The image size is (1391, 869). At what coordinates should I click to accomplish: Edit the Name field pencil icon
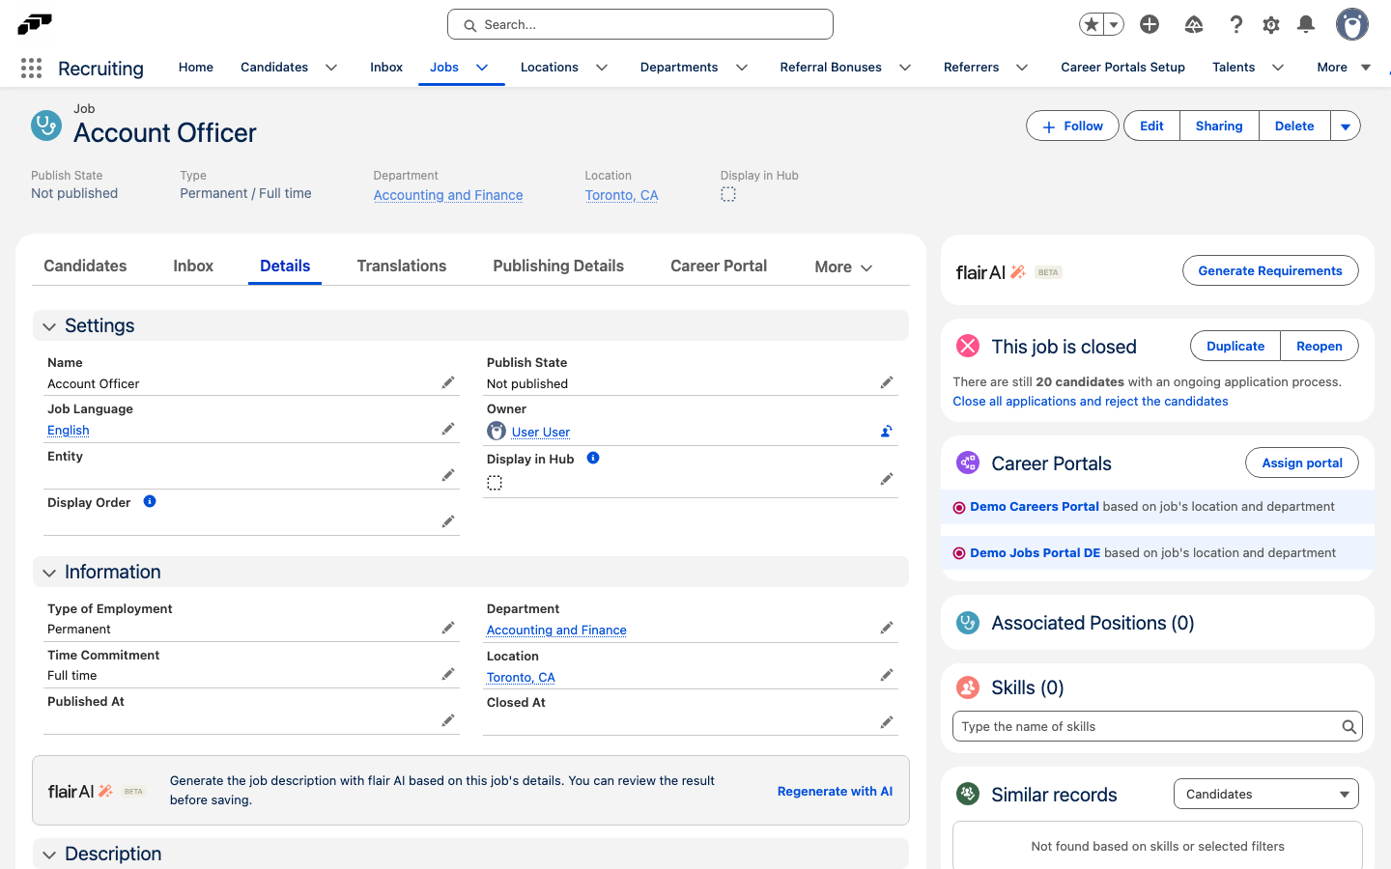pyautogui.click(x=448, y=382)
